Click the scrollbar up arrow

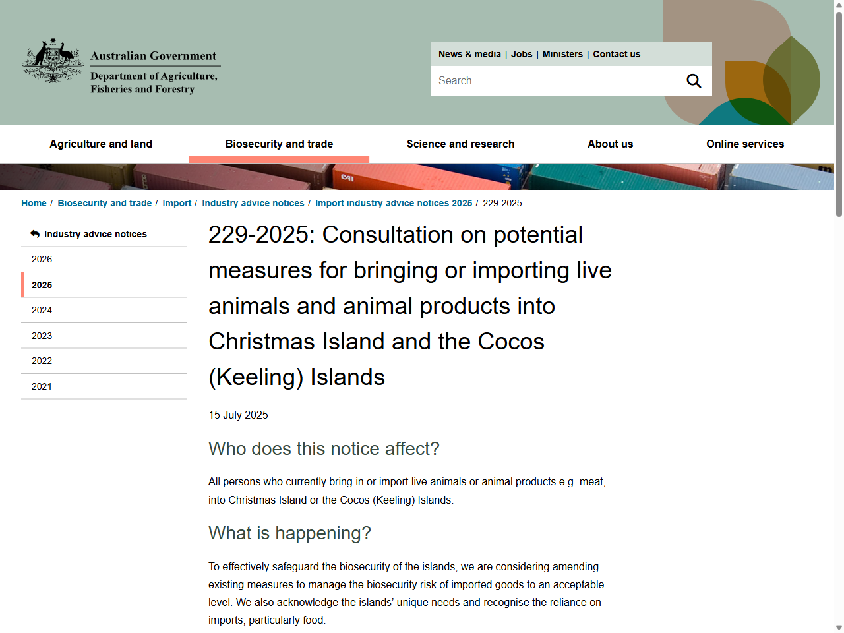[x=839, y=5]
